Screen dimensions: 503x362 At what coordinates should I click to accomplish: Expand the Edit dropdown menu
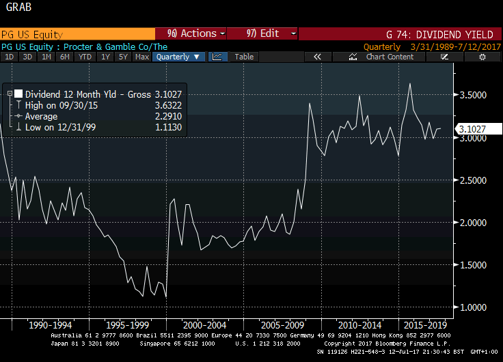262,33
